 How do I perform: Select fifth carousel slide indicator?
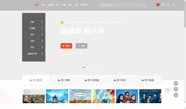click(x=101, y=67)
